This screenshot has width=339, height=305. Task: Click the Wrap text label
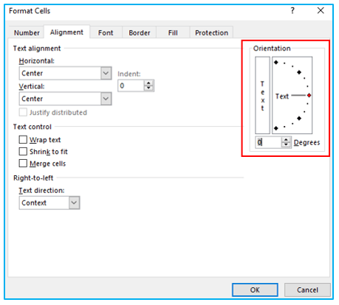pos(45,140)
